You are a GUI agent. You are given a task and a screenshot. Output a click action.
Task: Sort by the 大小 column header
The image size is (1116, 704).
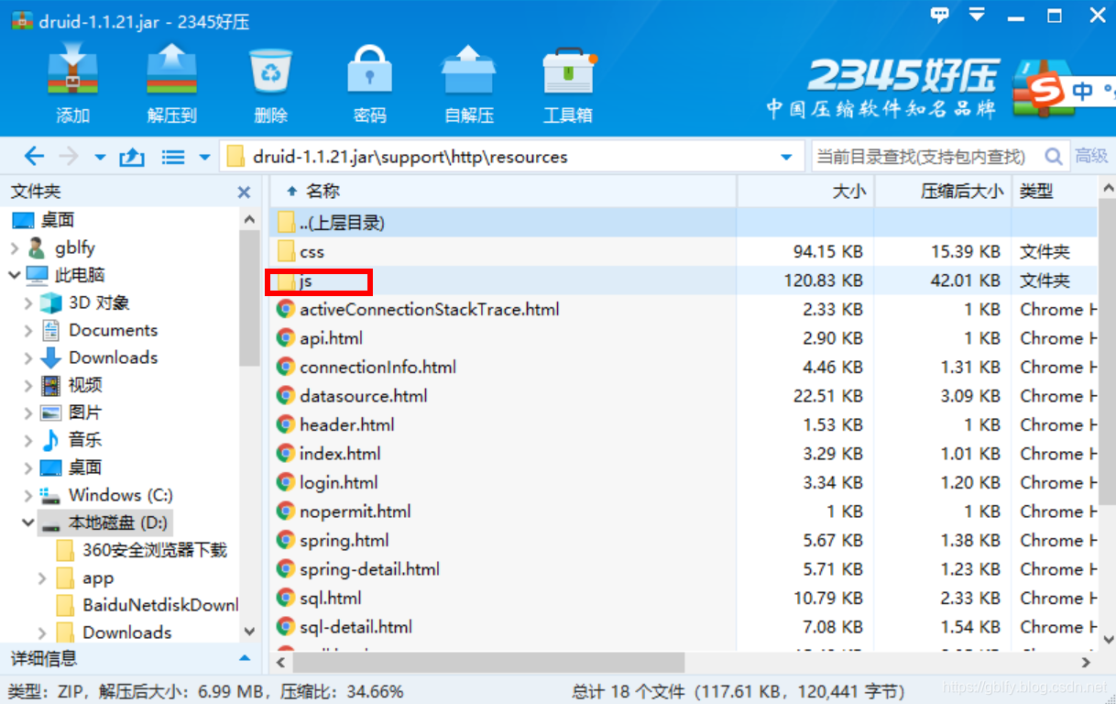coord(805,192)
